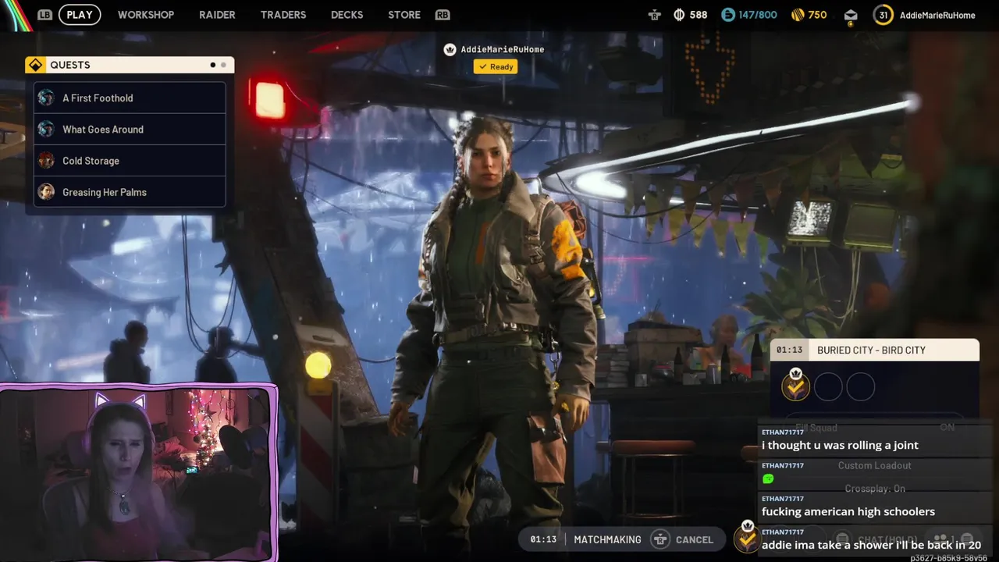Click the second QUESTS page indicator dot
The image size is (999, 562).
coord(223,65)
